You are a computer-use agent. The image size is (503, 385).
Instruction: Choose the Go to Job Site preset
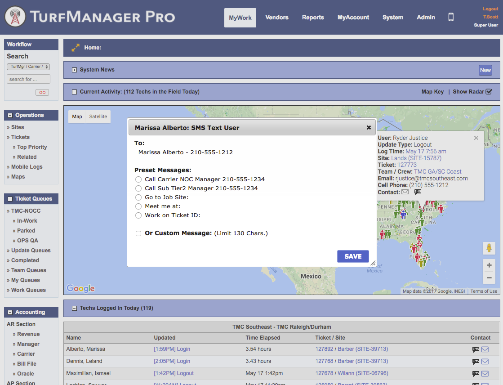[138, 197]
